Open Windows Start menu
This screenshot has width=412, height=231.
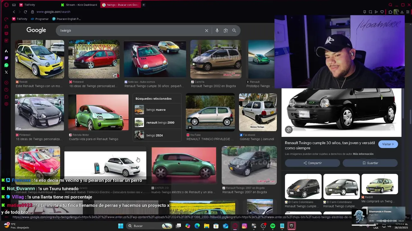(x=121, y=226)
